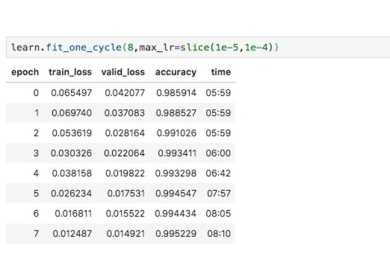Click train_loss value 0.038158

(x=72, y=173)
